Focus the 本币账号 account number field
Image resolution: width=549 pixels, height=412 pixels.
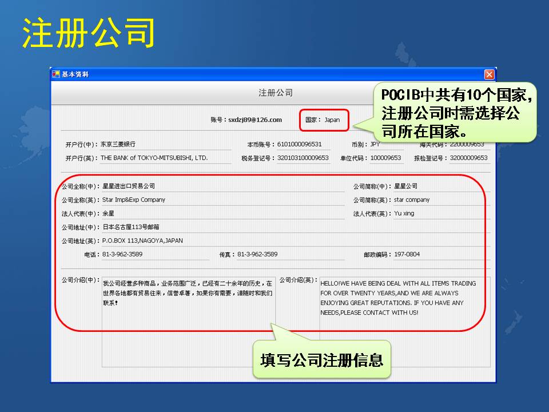click(303, 145)
